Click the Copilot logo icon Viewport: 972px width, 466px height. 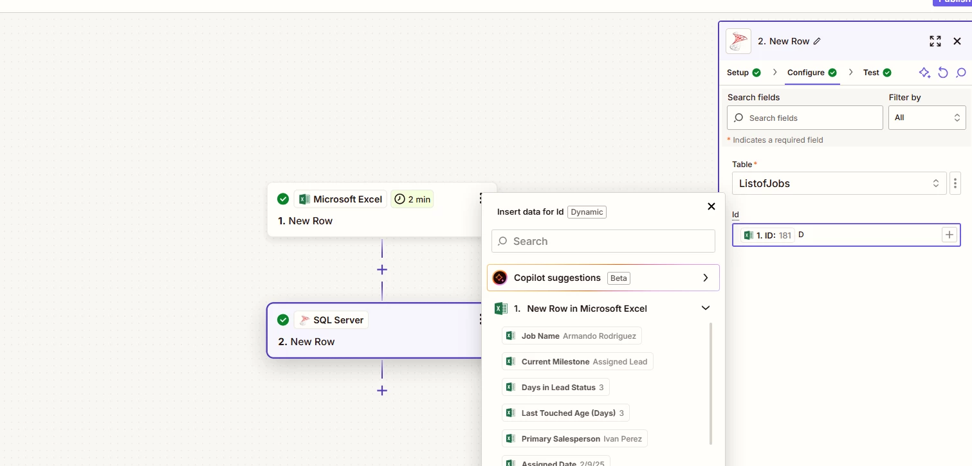click(500, 278)
